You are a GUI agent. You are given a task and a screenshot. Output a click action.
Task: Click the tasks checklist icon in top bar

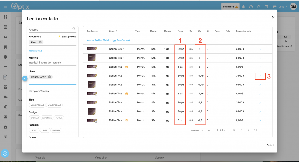click(266, 7)
